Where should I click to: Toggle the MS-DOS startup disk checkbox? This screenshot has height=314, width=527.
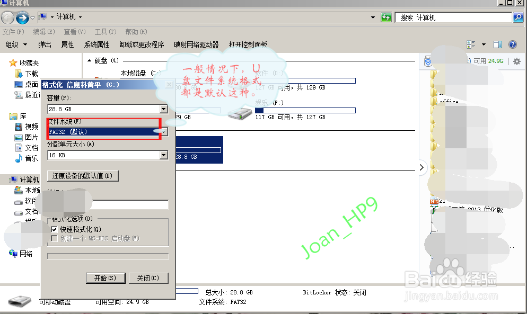(x=54, y=238)
